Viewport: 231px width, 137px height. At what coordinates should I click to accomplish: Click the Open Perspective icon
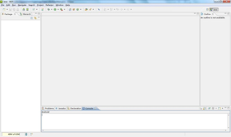pyautogui.click(x=207, y=10)
